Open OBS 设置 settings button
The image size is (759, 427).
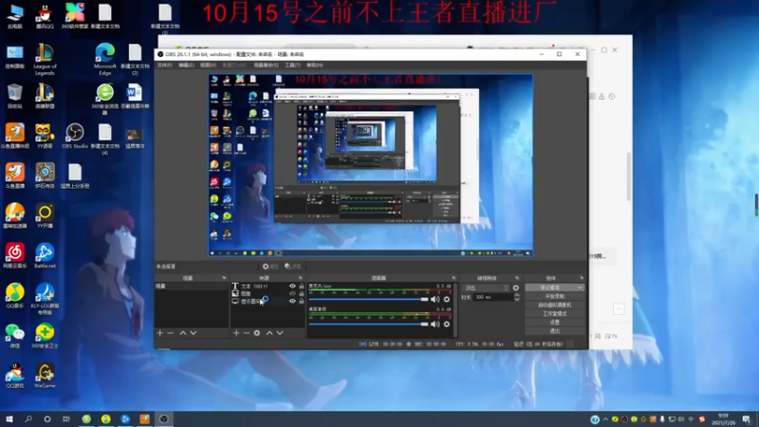pos(555,323)
